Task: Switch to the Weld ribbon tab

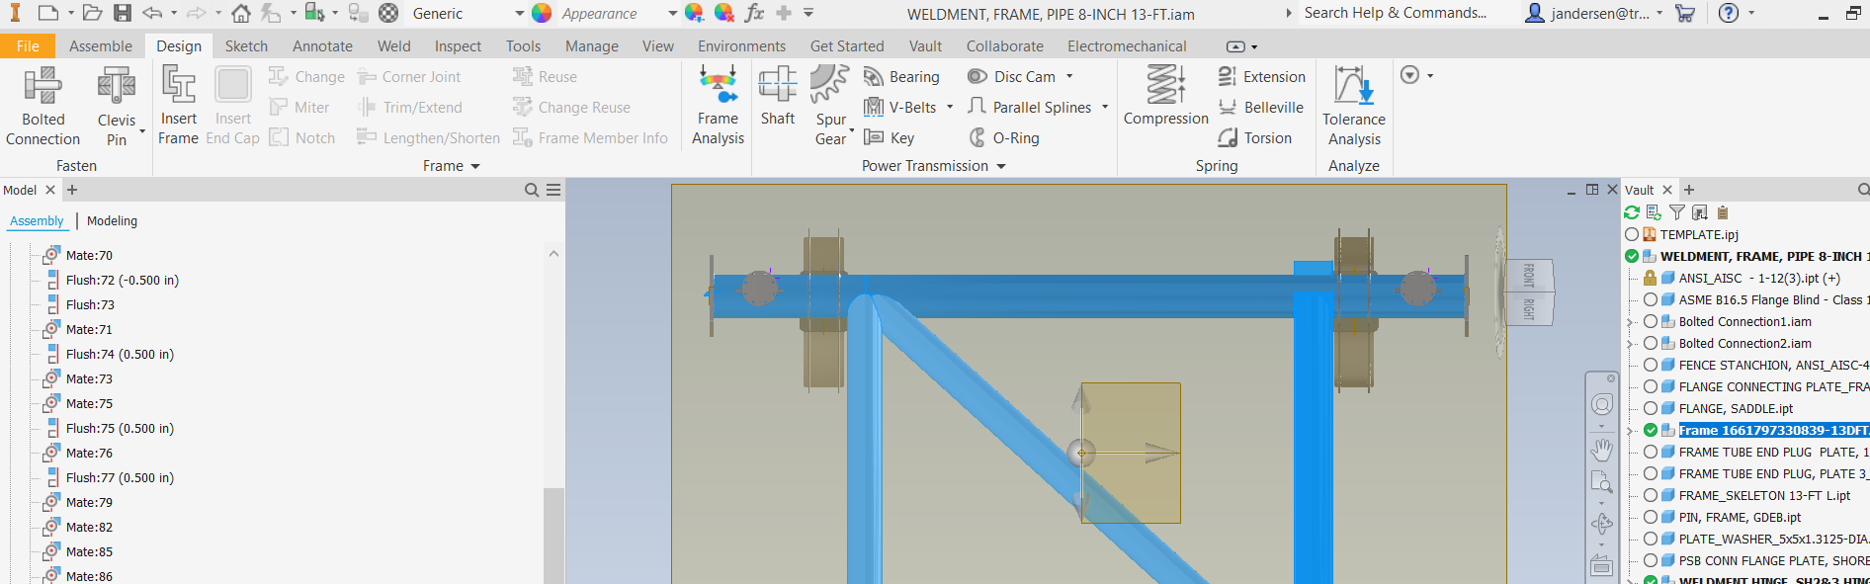Action: click(393, 45)
